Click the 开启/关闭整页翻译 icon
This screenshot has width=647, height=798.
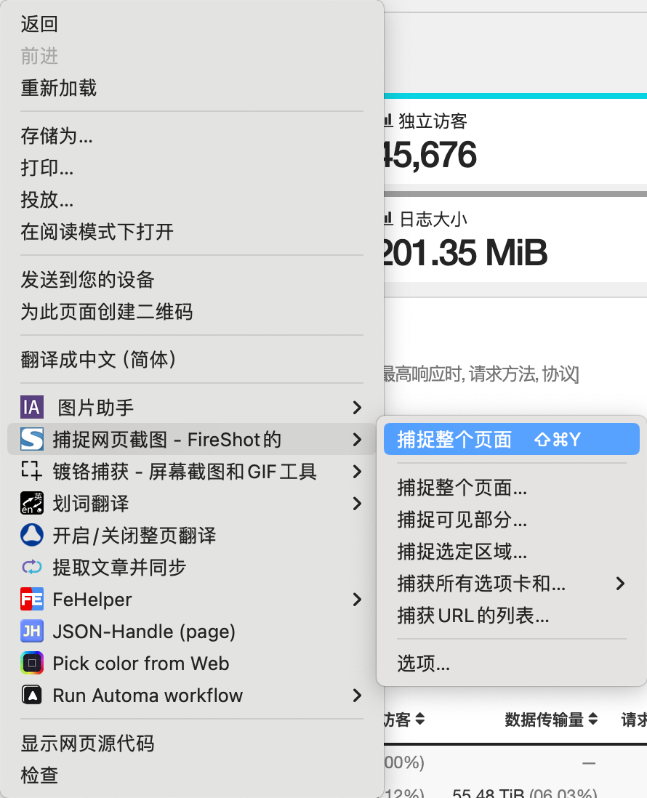point(32,536)
